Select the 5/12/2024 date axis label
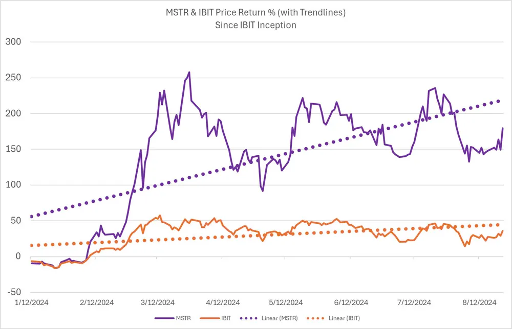 (286, 302)
